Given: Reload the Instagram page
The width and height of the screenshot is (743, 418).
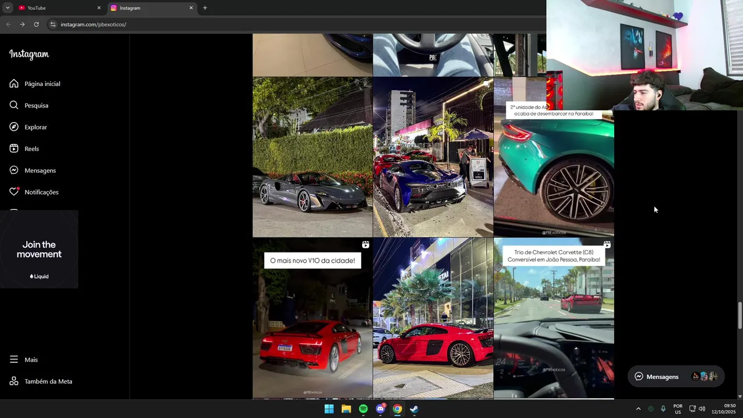Looking at the screenshot, I should click(x=36, y=24).
